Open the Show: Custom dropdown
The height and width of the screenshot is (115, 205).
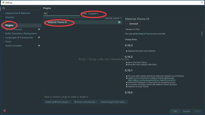click(x=93, y=13)
